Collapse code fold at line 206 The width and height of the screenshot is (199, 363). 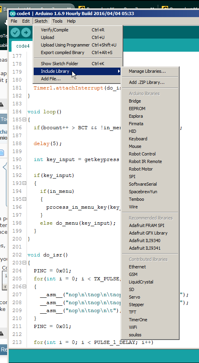pos(24,287)
